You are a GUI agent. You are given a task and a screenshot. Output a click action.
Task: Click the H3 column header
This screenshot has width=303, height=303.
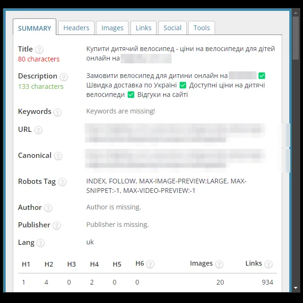point(71,264)
